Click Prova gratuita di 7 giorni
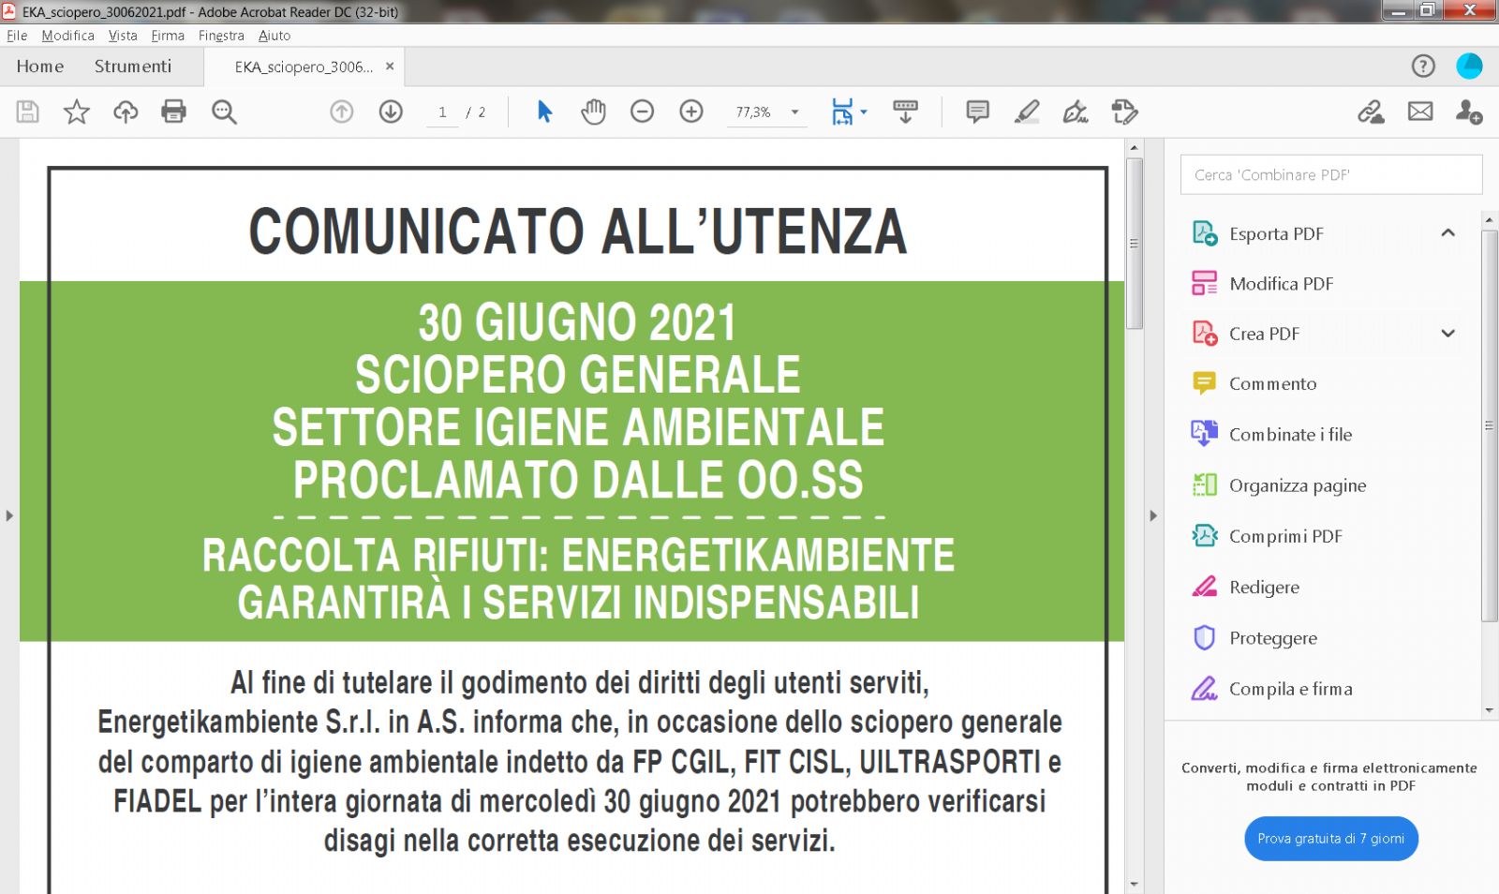The width and height of the screenshot is (1499, 894). 1330,839
